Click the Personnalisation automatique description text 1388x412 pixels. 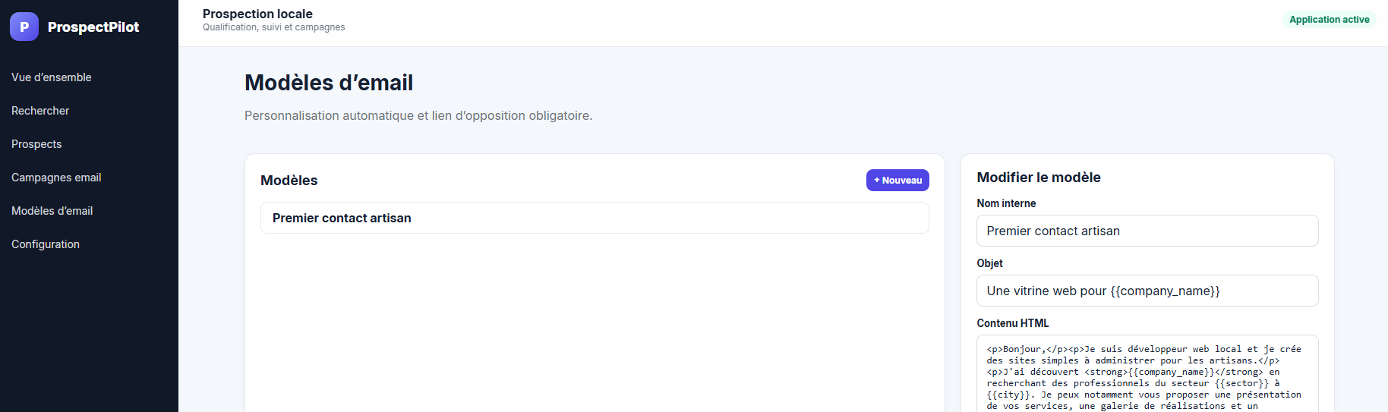point(418,115)
